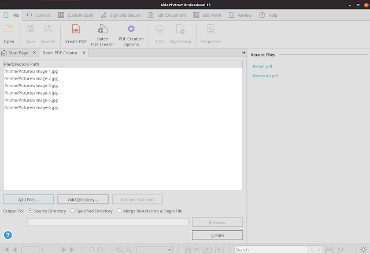Open recent file Brochure.pdf
The width and height of the screenshot is (370, 254).
[265, 76]
